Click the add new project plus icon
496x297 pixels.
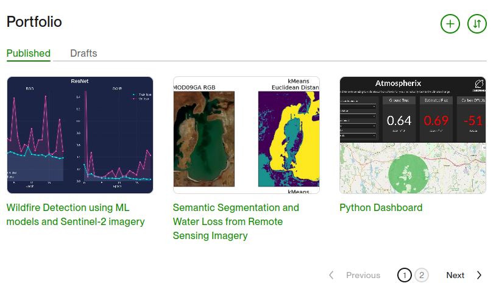point(450,24)
